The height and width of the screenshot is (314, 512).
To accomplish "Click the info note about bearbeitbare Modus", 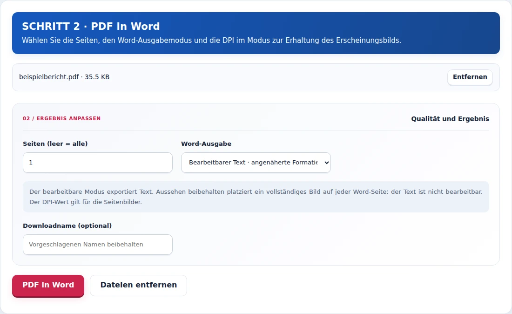I will [x=256, y=197].
